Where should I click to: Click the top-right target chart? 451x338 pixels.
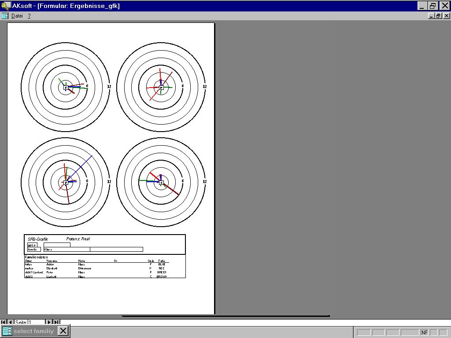coord(161,87)
